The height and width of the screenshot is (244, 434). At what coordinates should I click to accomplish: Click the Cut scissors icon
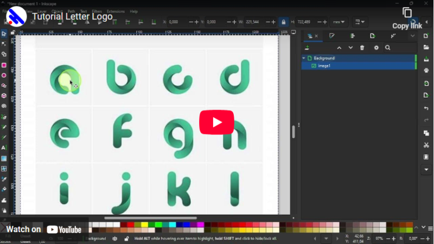point(426,145)
